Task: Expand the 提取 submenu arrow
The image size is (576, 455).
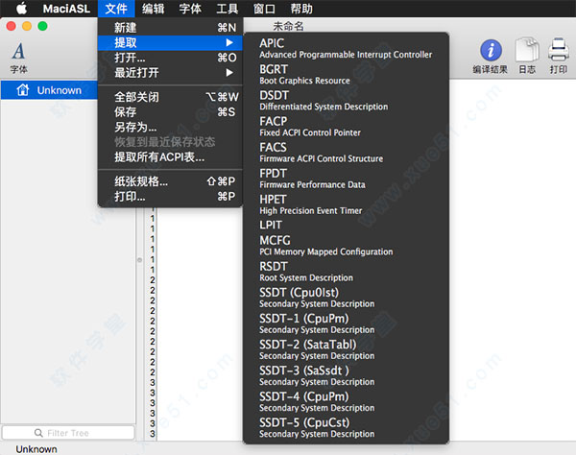Action: coord(229,42)
